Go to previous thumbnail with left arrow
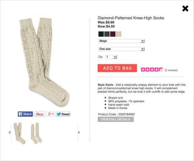Image resolution: width=194 pixels, height=161 pixels. [9, 132]
